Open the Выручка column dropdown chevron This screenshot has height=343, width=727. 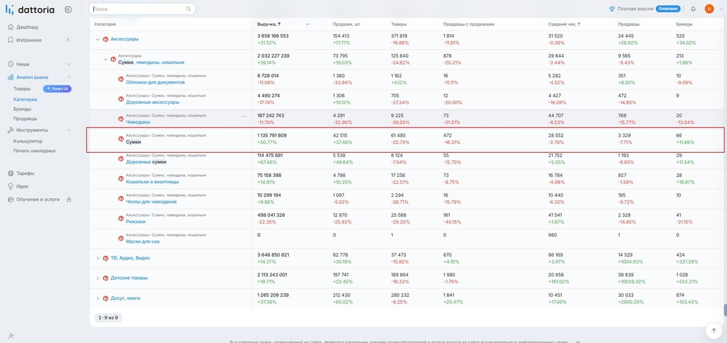[x=307, y=24]
